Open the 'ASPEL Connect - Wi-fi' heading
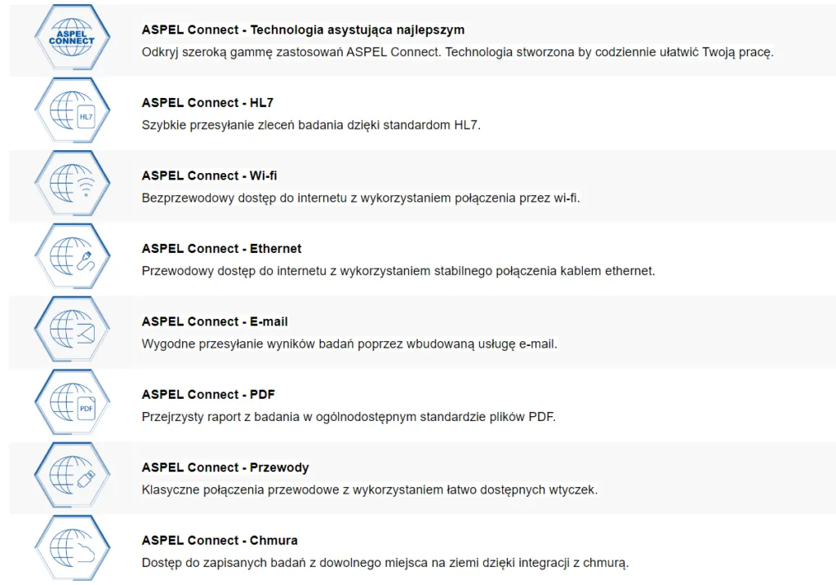The width and height of the screenshot is (836, 585). click(x=209, y=175)
